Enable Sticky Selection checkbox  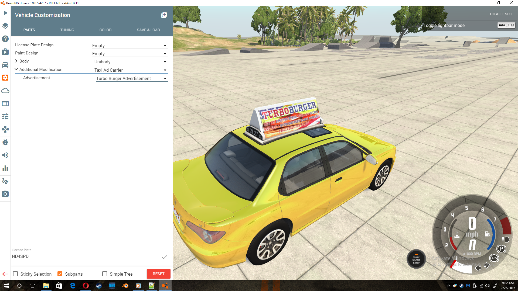coord(16,274)
